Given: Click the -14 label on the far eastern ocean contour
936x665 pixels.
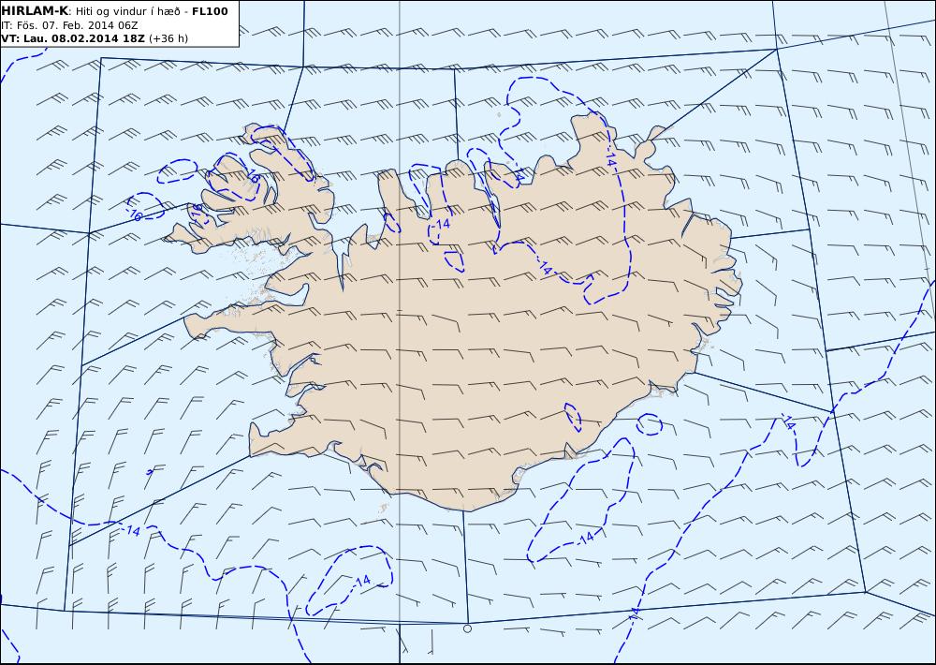Looking at the screenshot, I should click(x=788, y=421).
